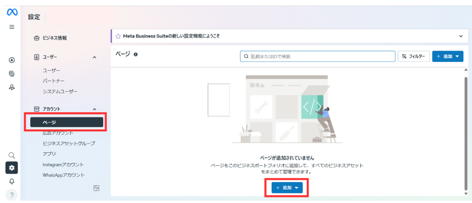Click the scrollbar down arrow
The height and width of the screenshot is (203, 472).
pos(466,194)
